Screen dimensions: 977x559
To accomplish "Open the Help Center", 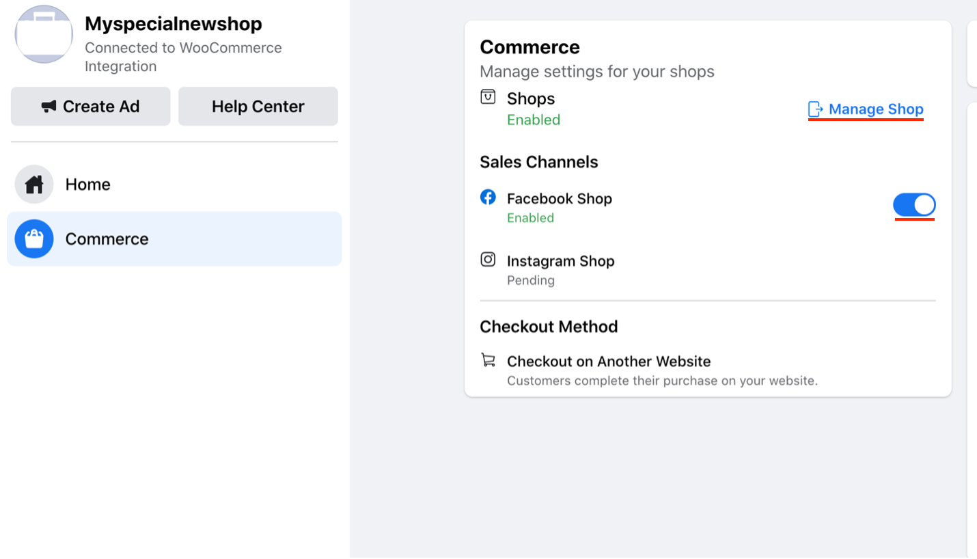I will 258,107.
